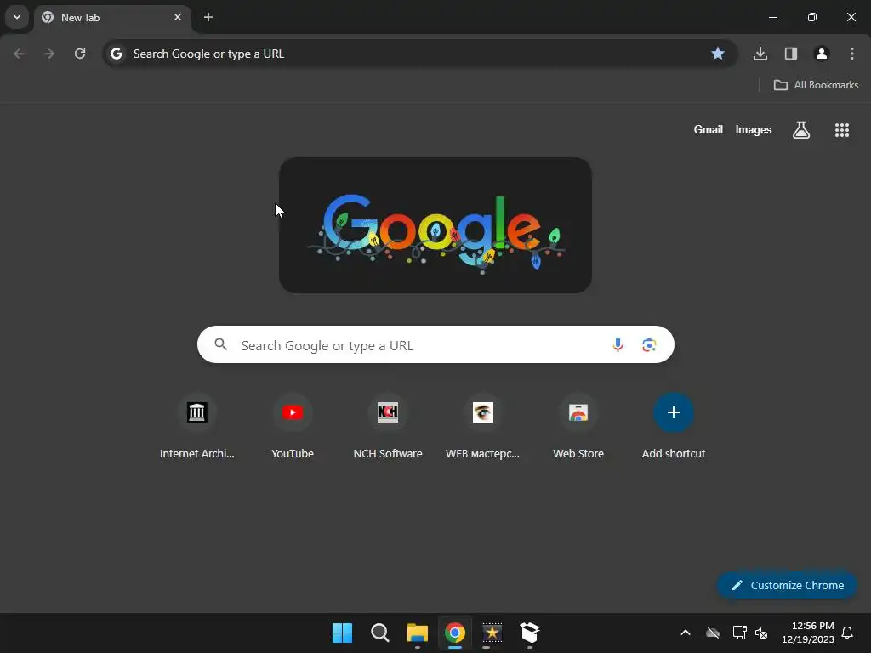Reload the current page
The height and width of the screenshot is (653, 871).
coord(80,54)
